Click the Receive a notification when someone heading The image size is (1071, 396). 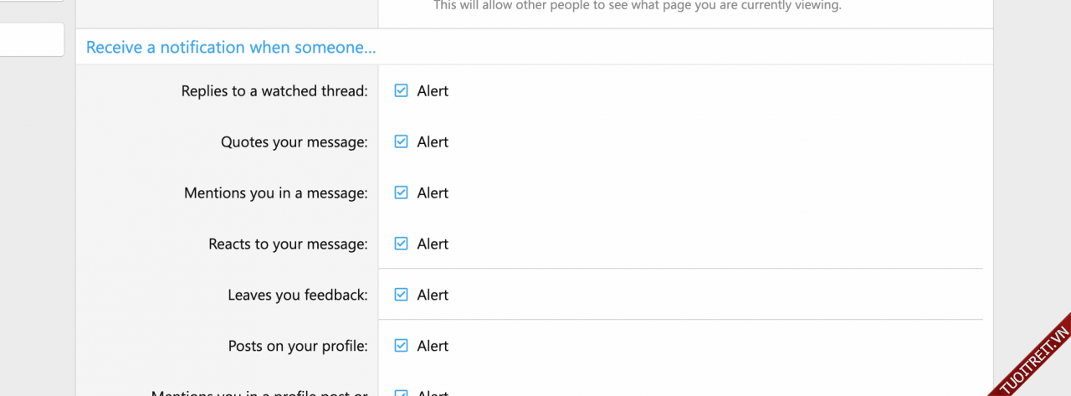[231, 48]
